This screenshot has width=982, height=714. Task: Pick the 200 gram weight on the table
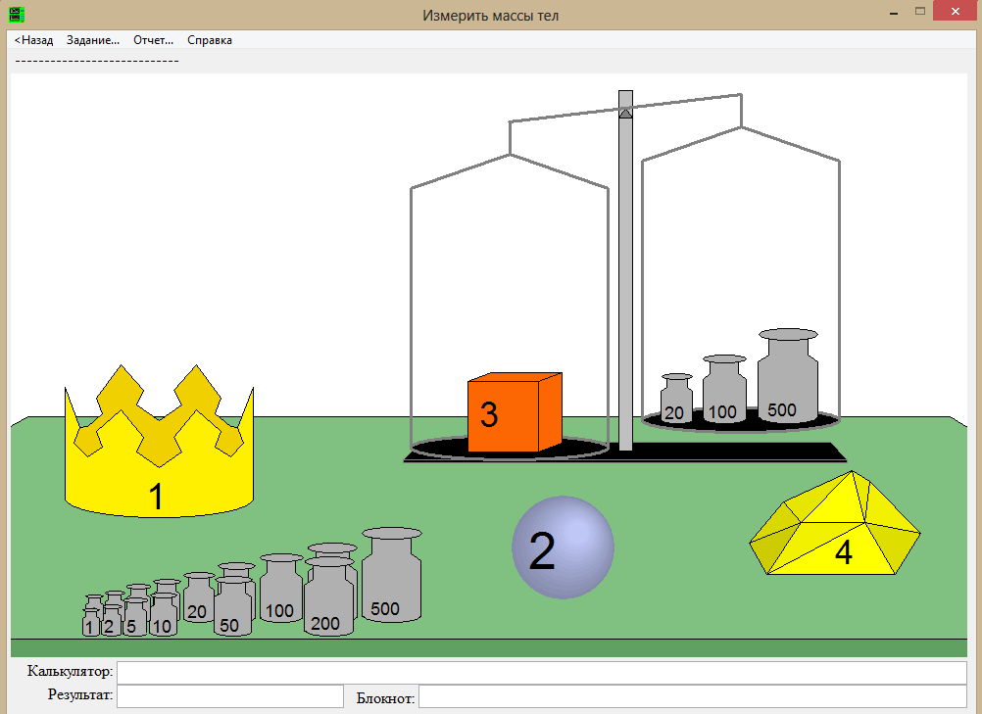click(x=328, y=597)
